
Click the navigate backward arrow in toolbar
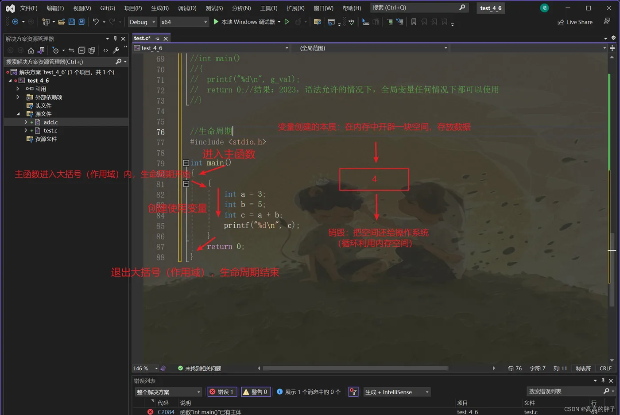tap(15, 22)
